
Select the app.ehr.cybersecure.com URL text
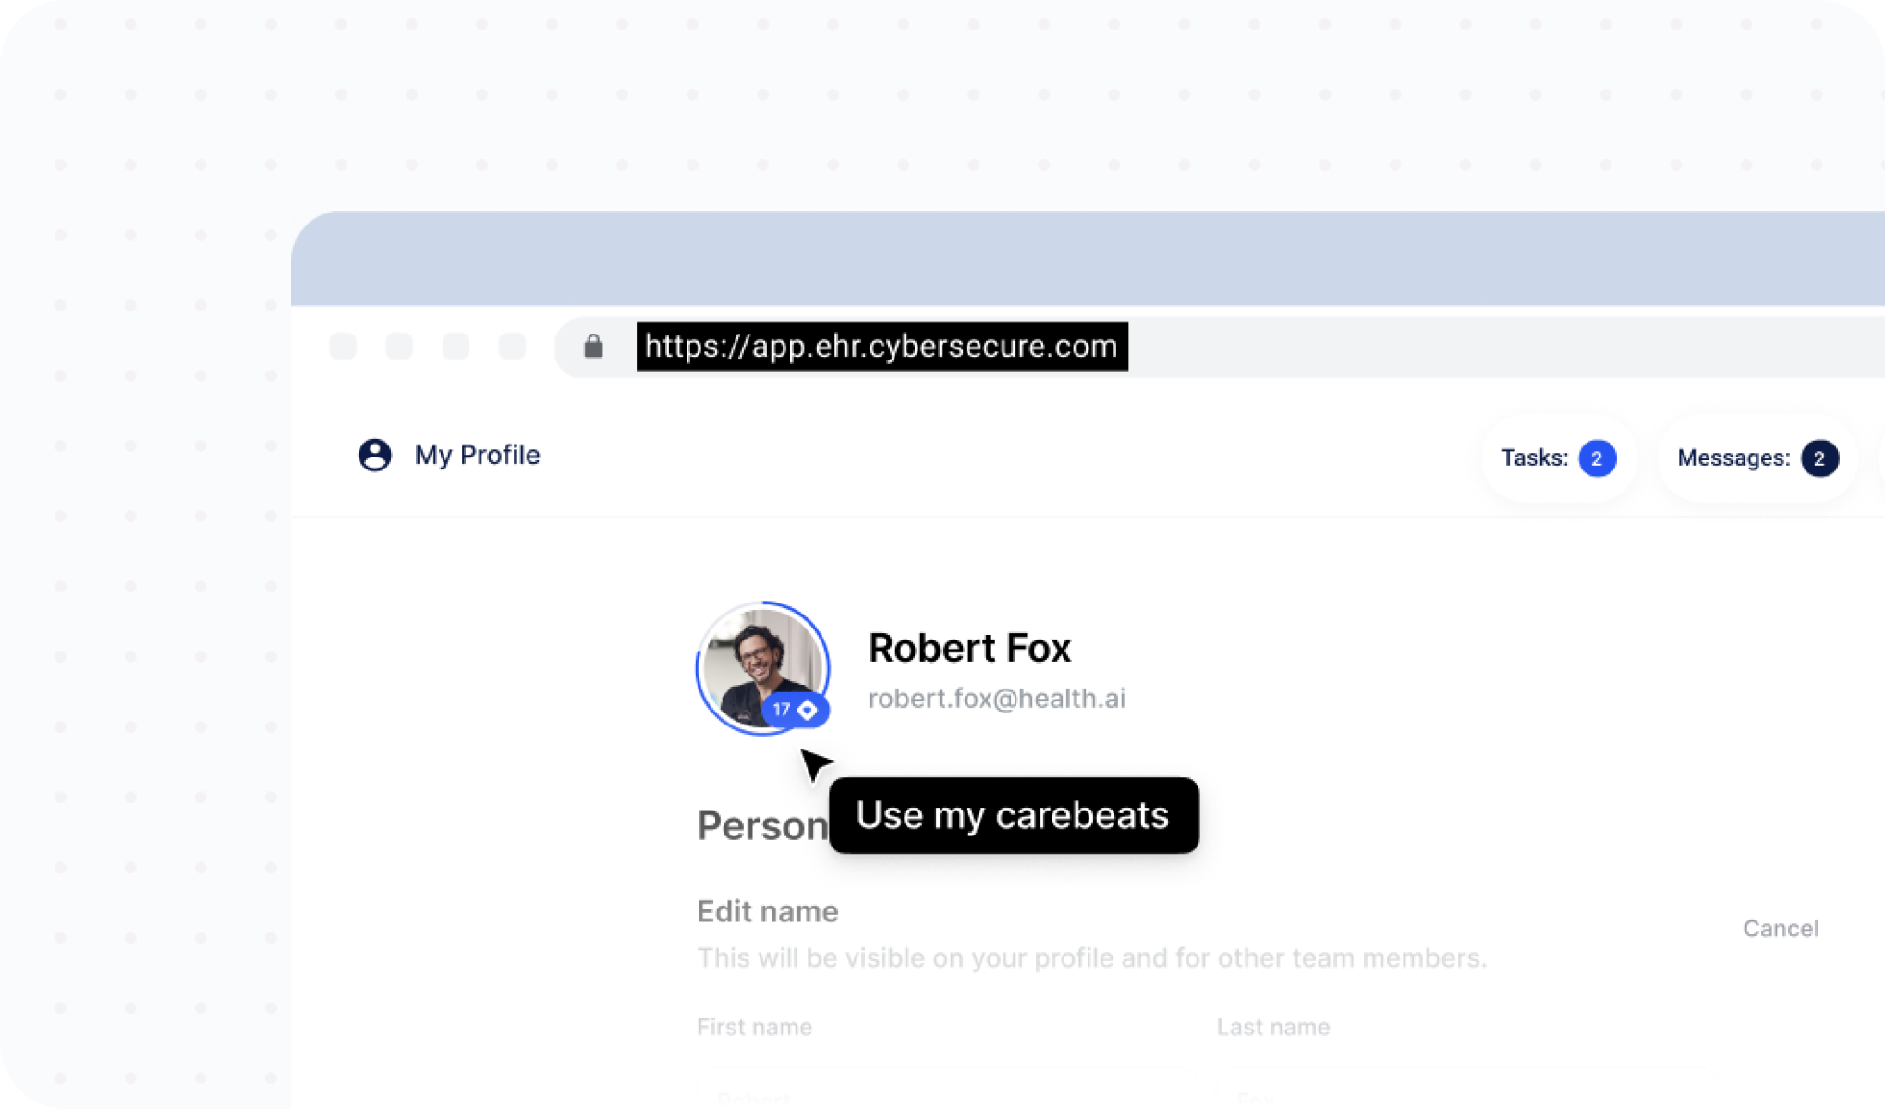[x=882, y=347]
